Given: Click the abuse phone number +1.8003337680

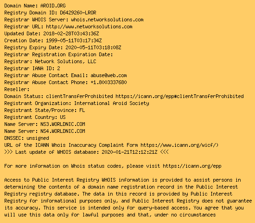Looking at the screenshot, I should [108, 83].
